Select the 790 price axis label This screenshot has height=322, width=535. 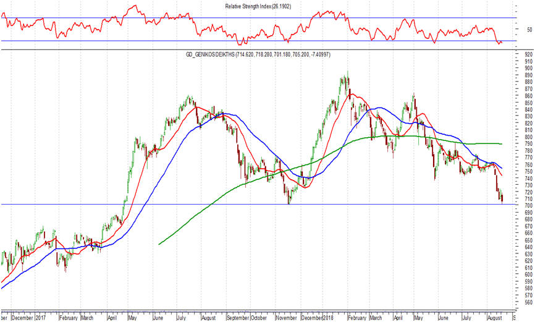[x=529, y=144]
